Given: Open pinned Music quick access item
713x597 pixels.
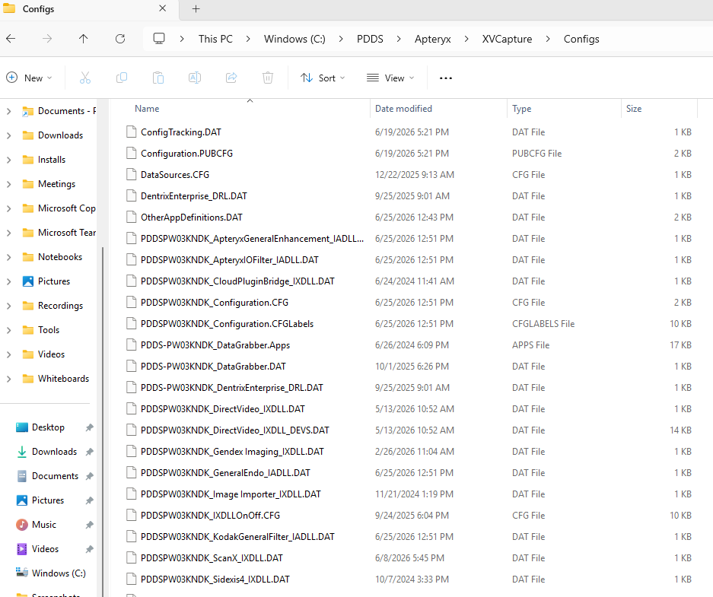Looking at the screenshot, I should 43,524.
